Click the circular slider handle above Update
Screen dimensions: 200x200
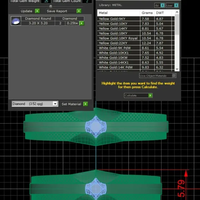[51, 6]
